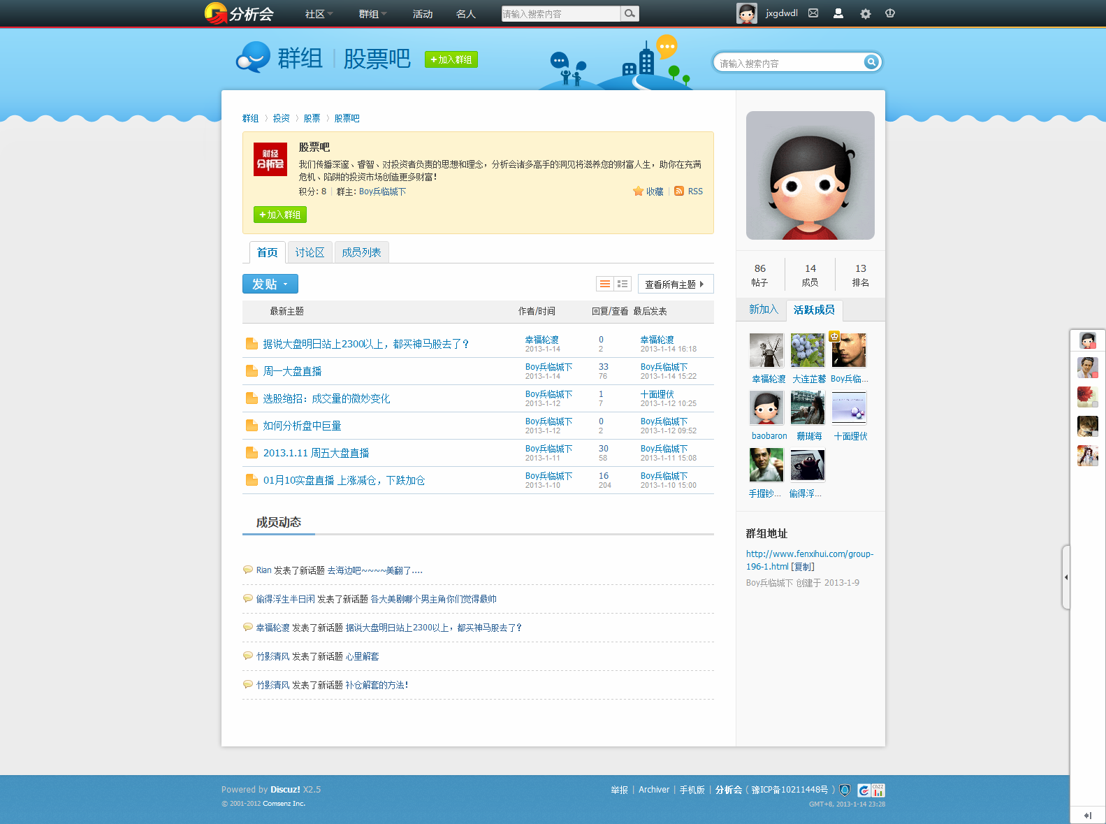Open the messages envelope icon
The image size is (1106, 824).
point(813,13)
